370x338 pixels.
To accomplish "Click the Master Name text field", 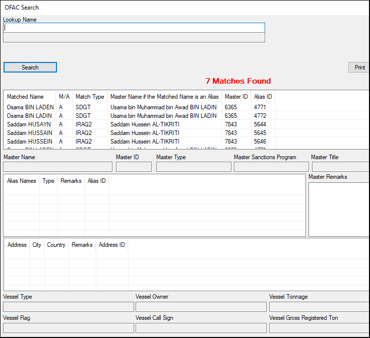I will pos(58,167).
